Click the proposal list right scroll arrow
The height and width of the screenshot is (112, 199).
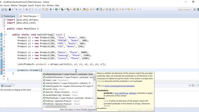point(91,106)
